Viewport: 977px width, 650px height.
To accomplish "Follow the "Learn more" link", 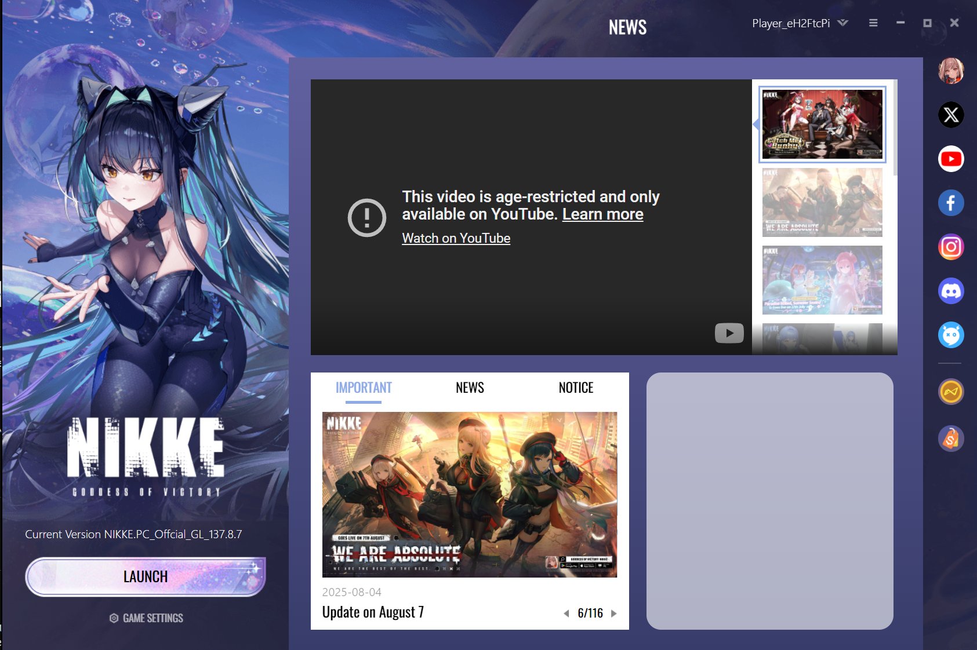I will [x=603, y=214].
